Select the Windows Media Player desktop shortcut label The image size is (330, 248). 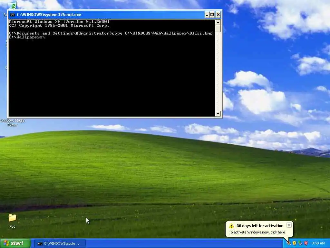point(13,122)
